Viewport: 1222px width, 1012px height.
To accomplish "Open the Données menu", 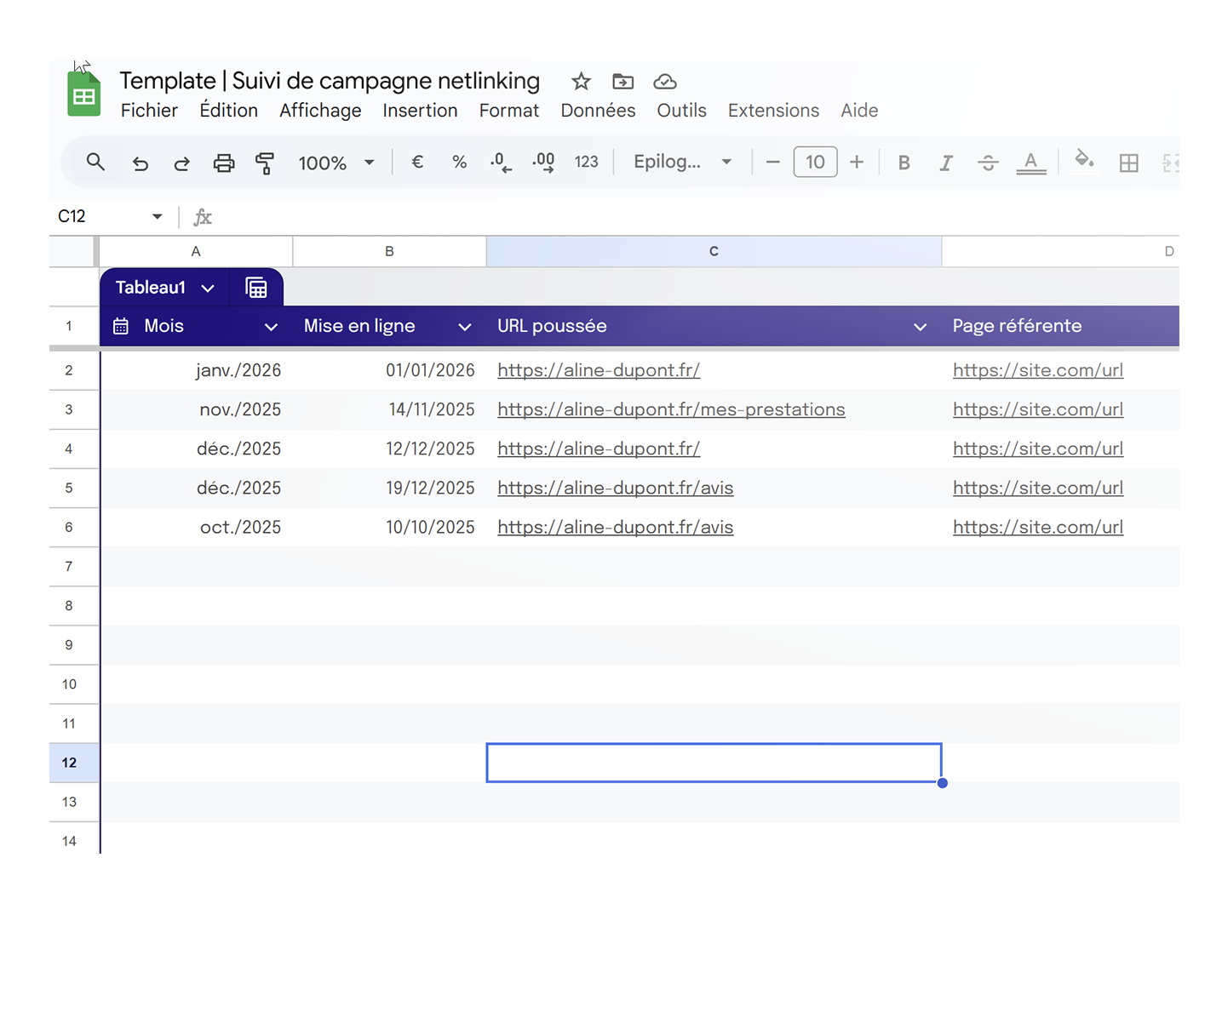I will point(598,111).
